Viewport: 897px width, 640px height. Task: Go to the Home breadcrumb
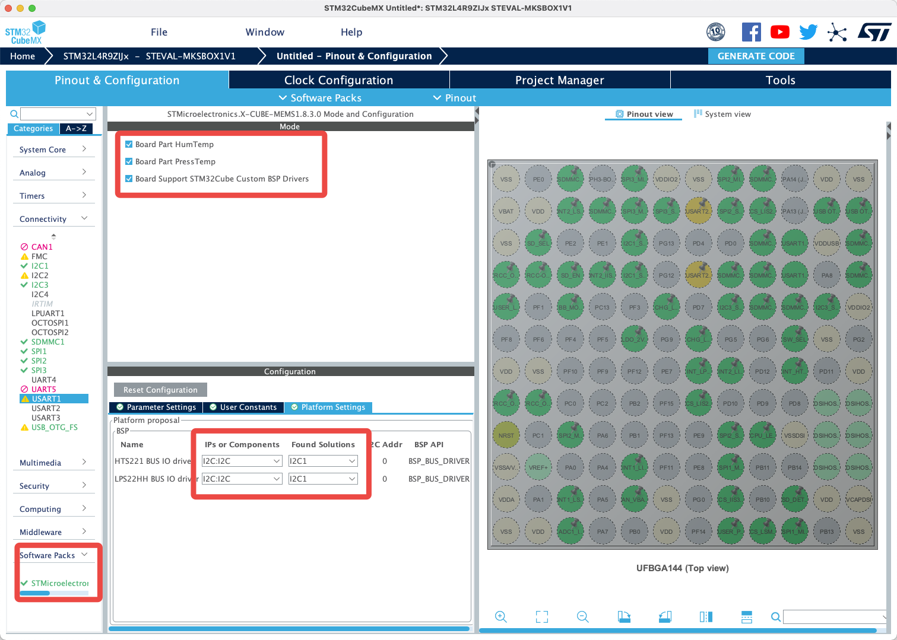(x=23, y=56)
